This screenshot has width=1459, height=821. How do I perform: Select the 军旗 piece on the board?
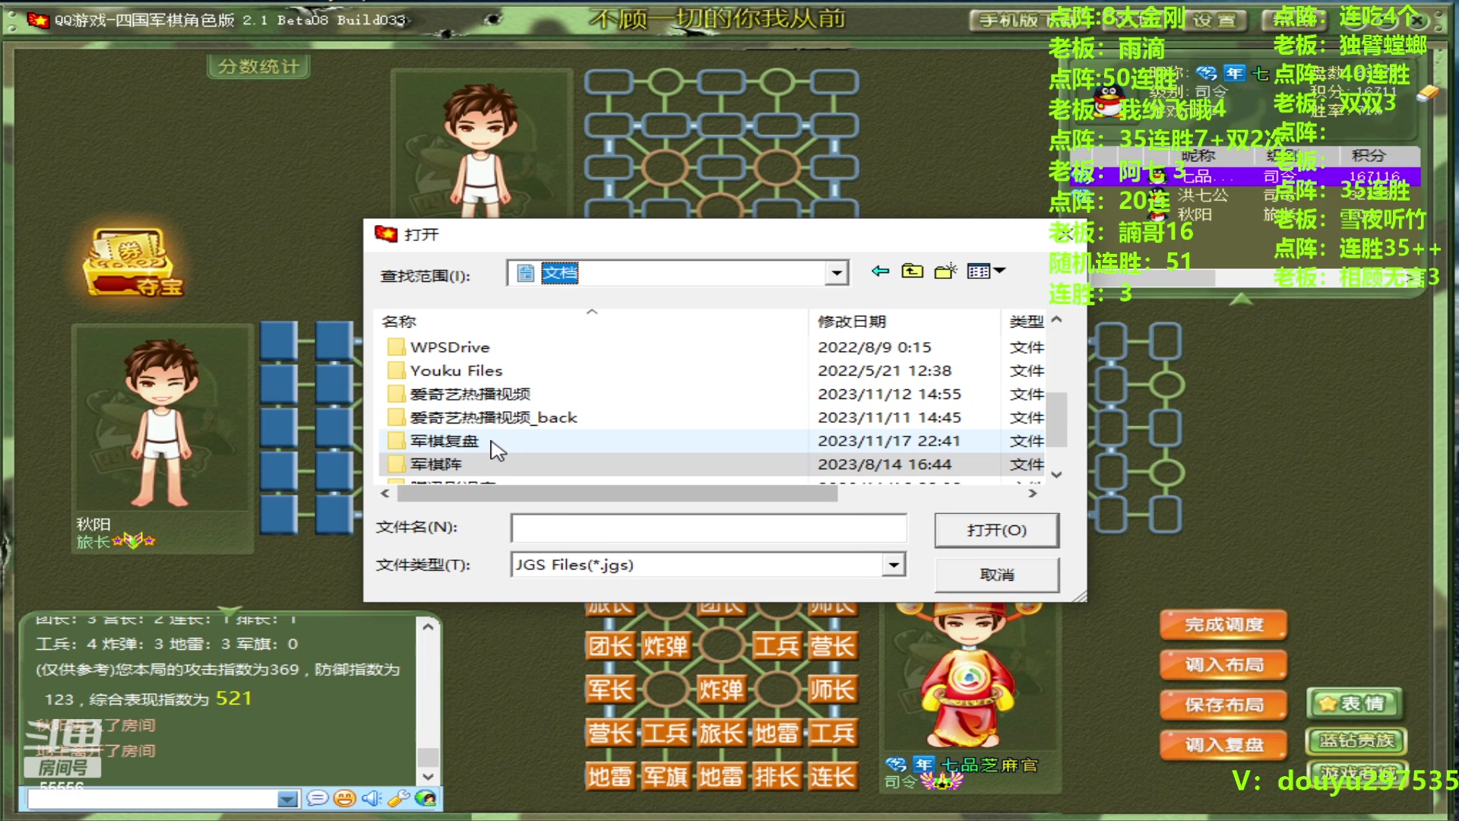click(666, 777)
